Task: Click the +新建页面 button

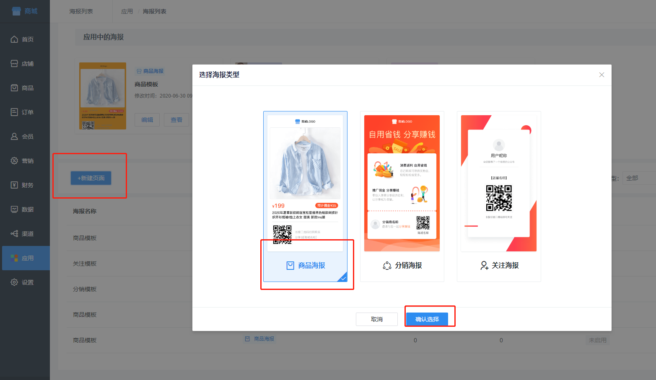Action: [x=91, y=178]
